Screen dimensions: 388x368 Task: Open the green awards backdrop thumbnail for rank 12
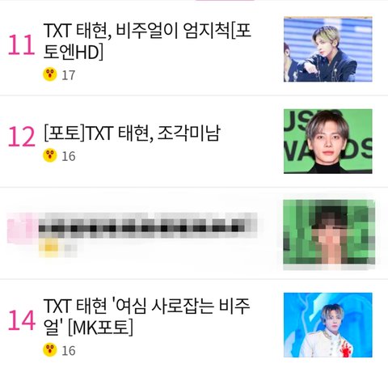pos(328,142)
